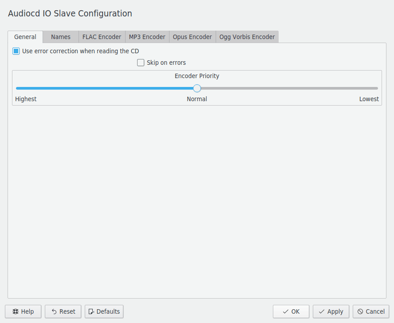The width and height of the screenshot is (394, 323).
Task: Open the MP3 Encoder tab
Action: [x=147, y=37]
